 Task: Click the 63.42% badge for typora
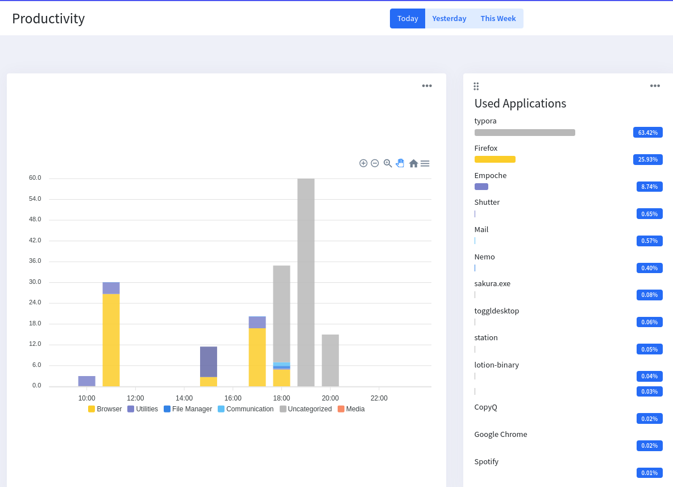pos(647,132)
